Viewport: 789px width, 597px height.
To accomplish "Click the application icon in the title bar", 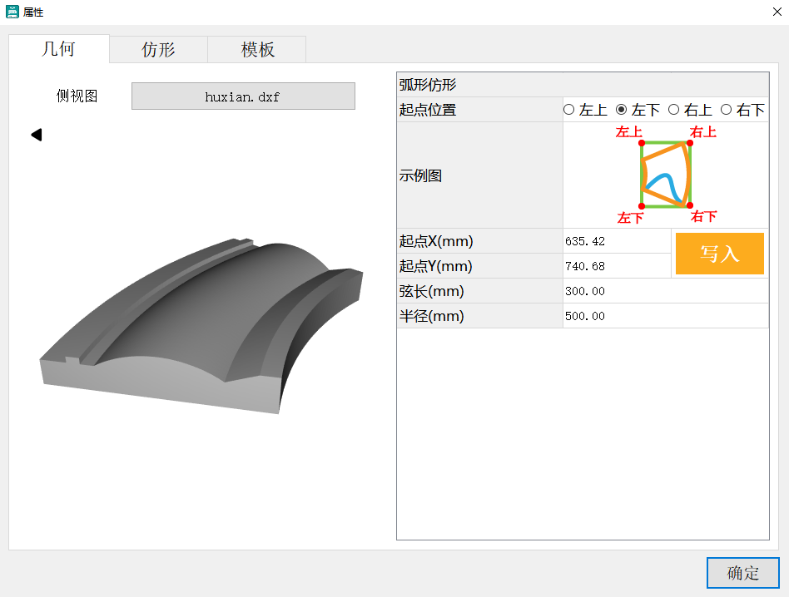I will (x=11, y=12).
